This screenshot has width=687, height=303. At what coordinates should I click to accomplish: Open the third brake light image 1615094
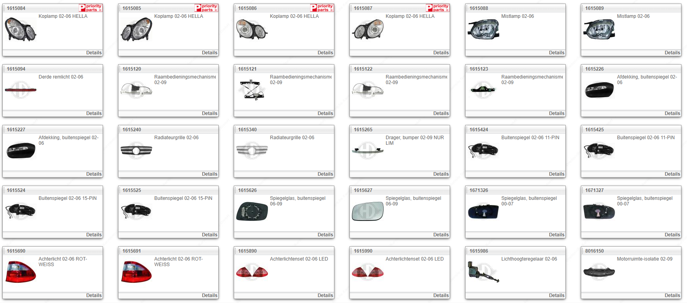(x=20, y=90)
